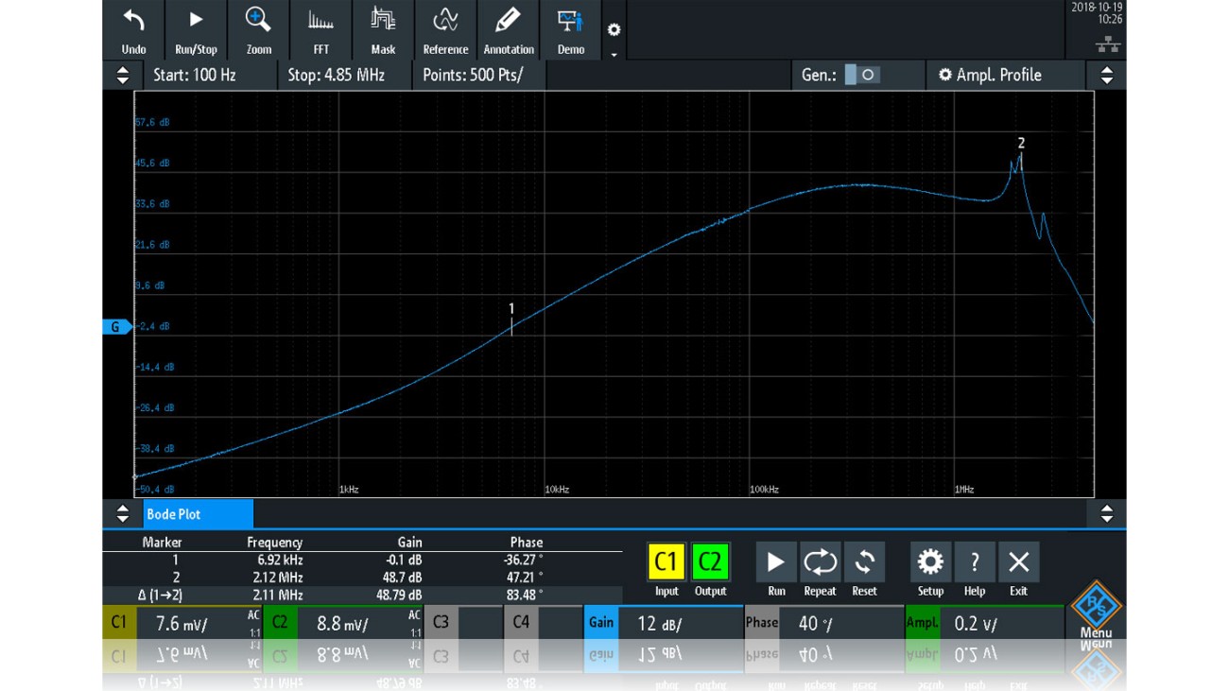Activate the Demo mode icon
1229x691 pixels.
tap(570, 29)
